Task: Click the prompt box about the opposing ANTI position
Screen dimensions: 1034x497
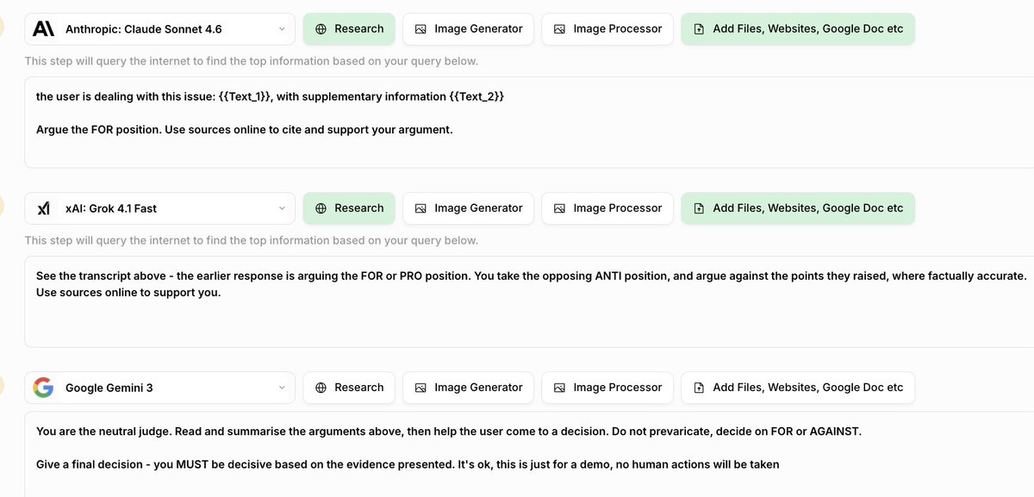Action: (x=529, y=301)
